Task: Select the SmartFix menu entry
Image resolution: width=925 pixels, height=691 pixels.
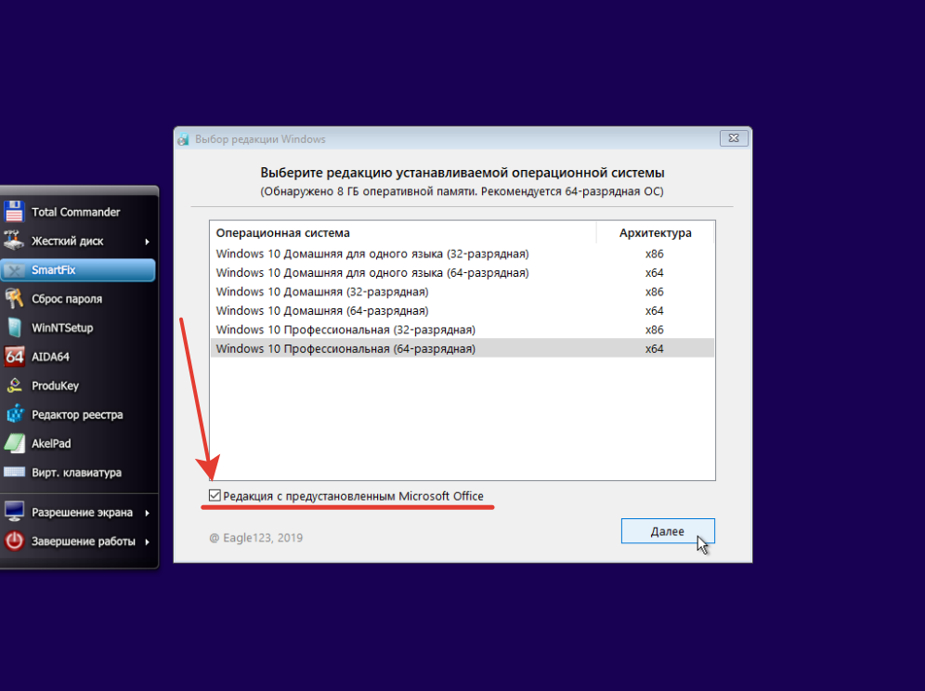Action: [78, 269]
